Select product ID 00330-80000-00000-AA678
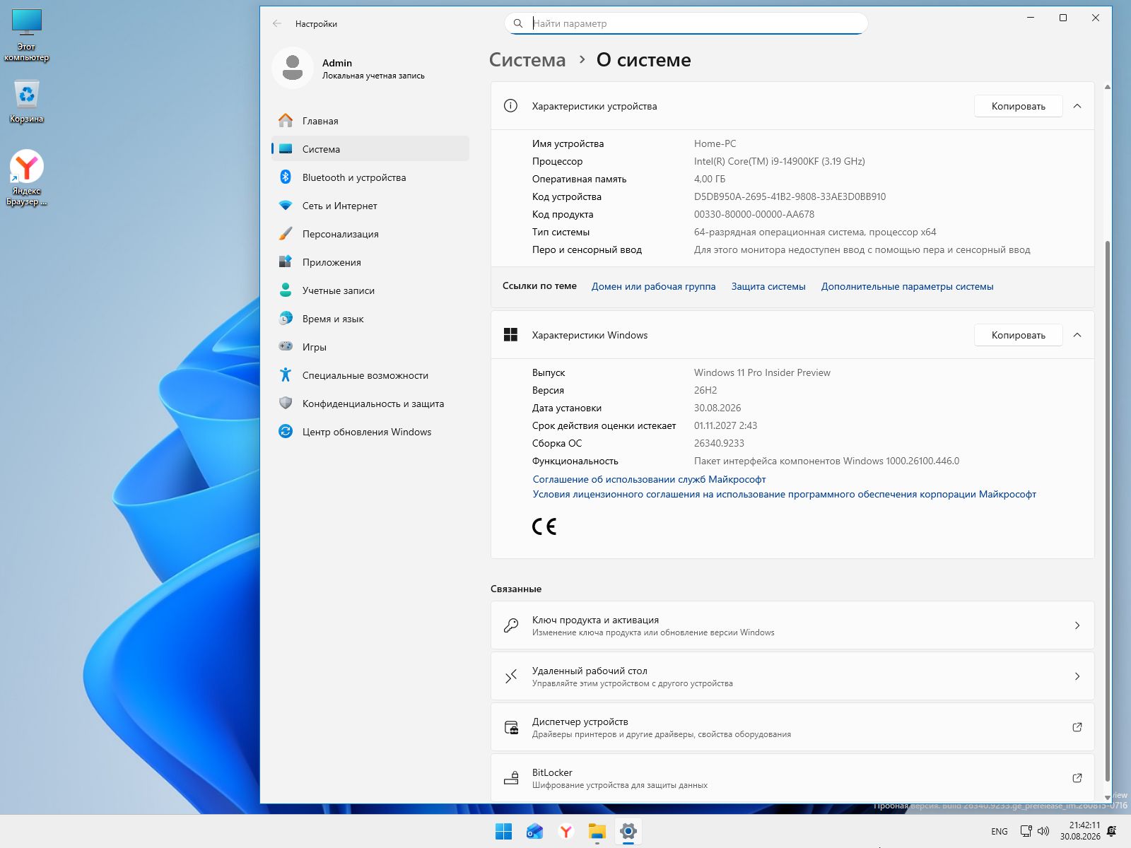 (x=754, y=214)
